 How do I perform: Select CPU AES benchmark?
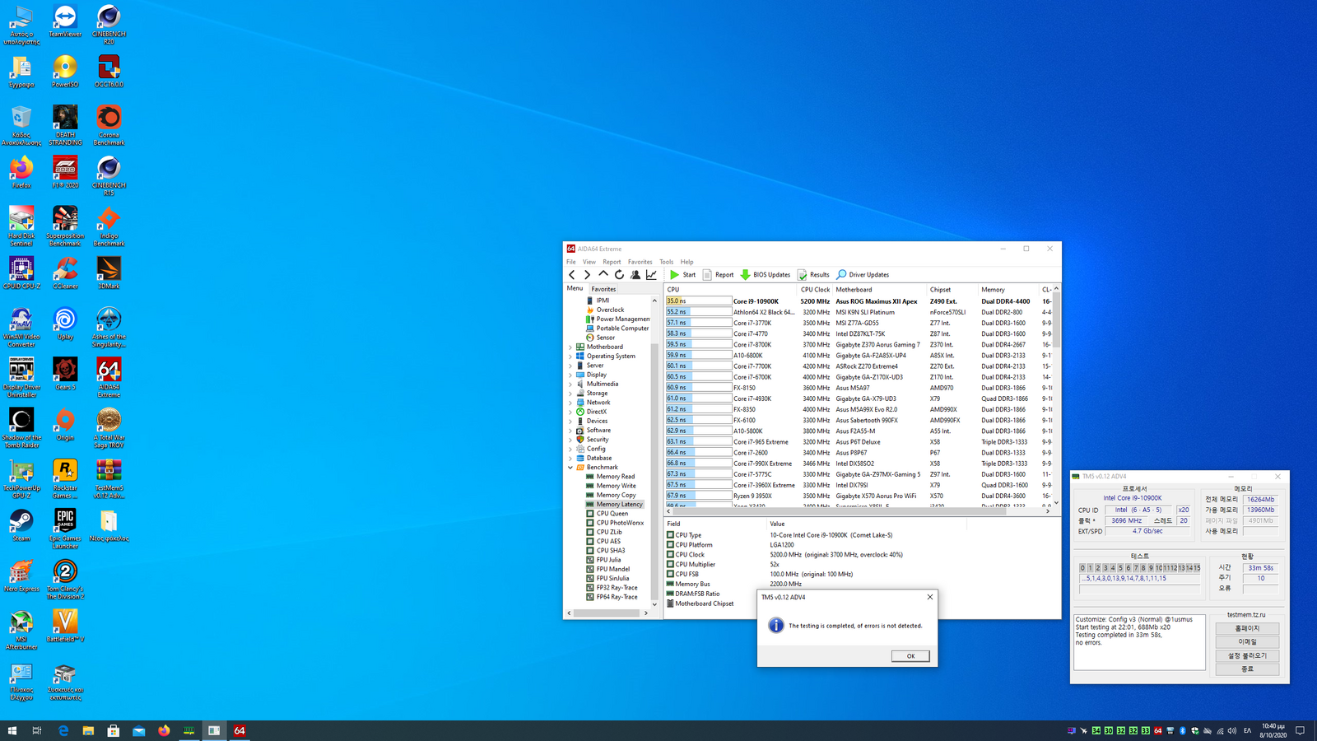608,541
